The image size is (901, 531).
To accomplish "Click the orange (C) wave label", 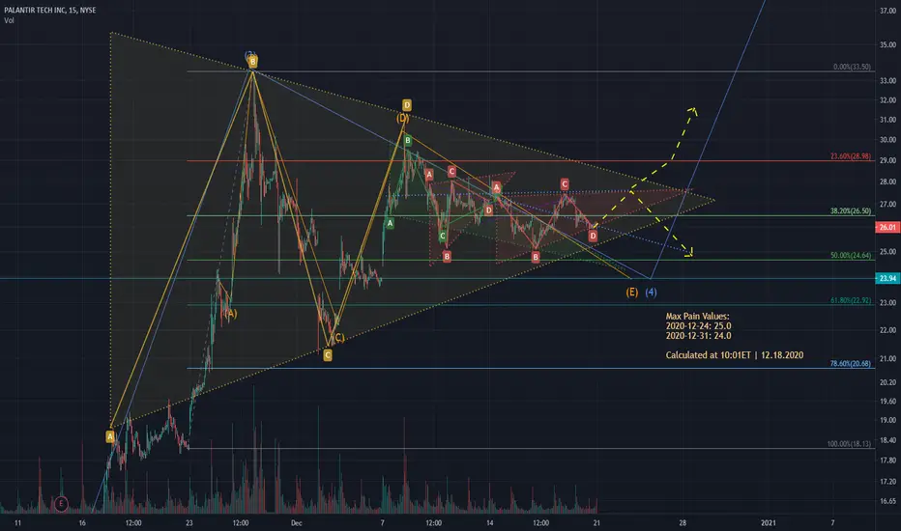I will pyautogui.click(x=338, y=338).
